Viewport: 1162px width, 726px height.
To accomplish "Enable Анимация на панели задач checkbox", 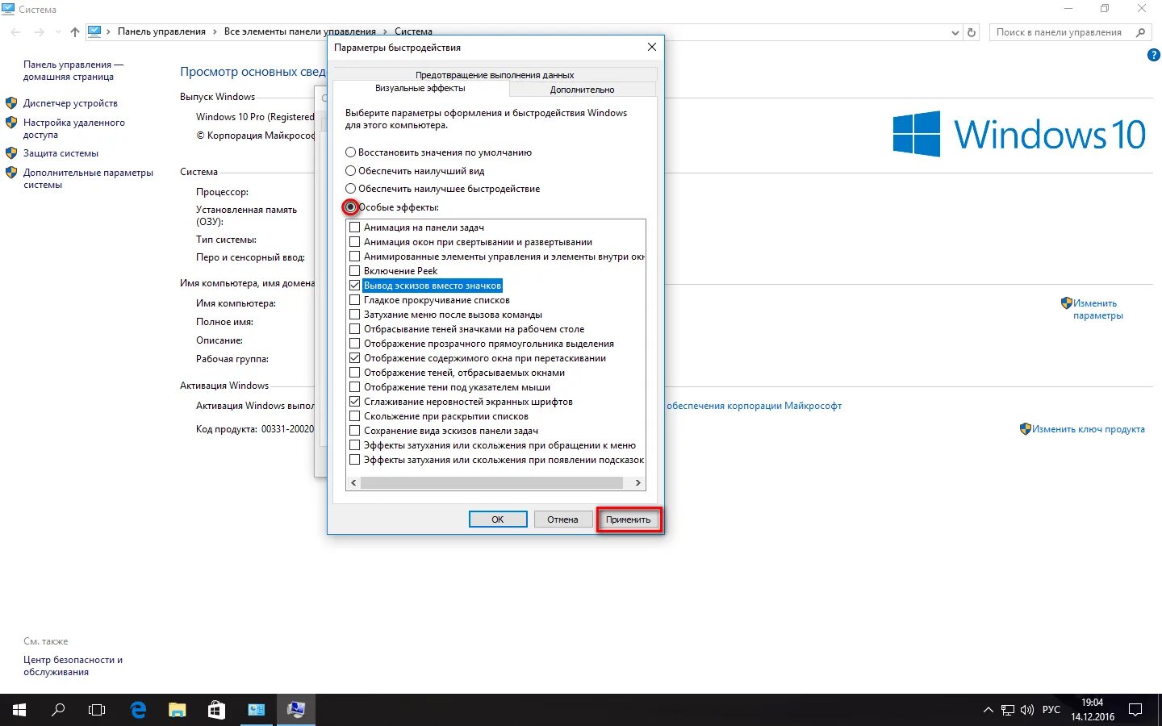I will pos(354,227).
